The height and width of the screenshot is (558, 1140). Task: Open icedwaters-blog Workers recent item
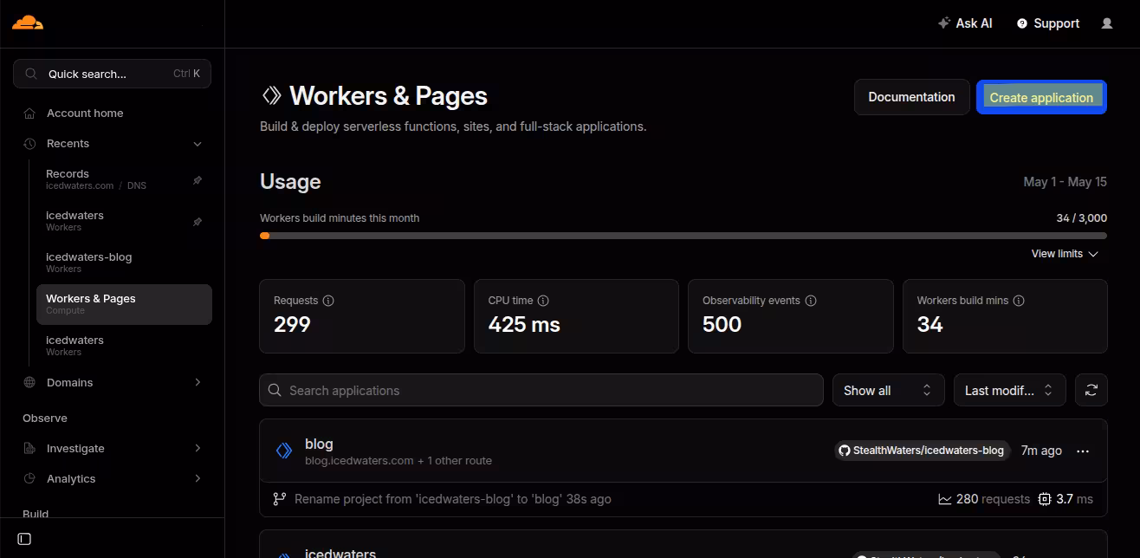(124, 263)
